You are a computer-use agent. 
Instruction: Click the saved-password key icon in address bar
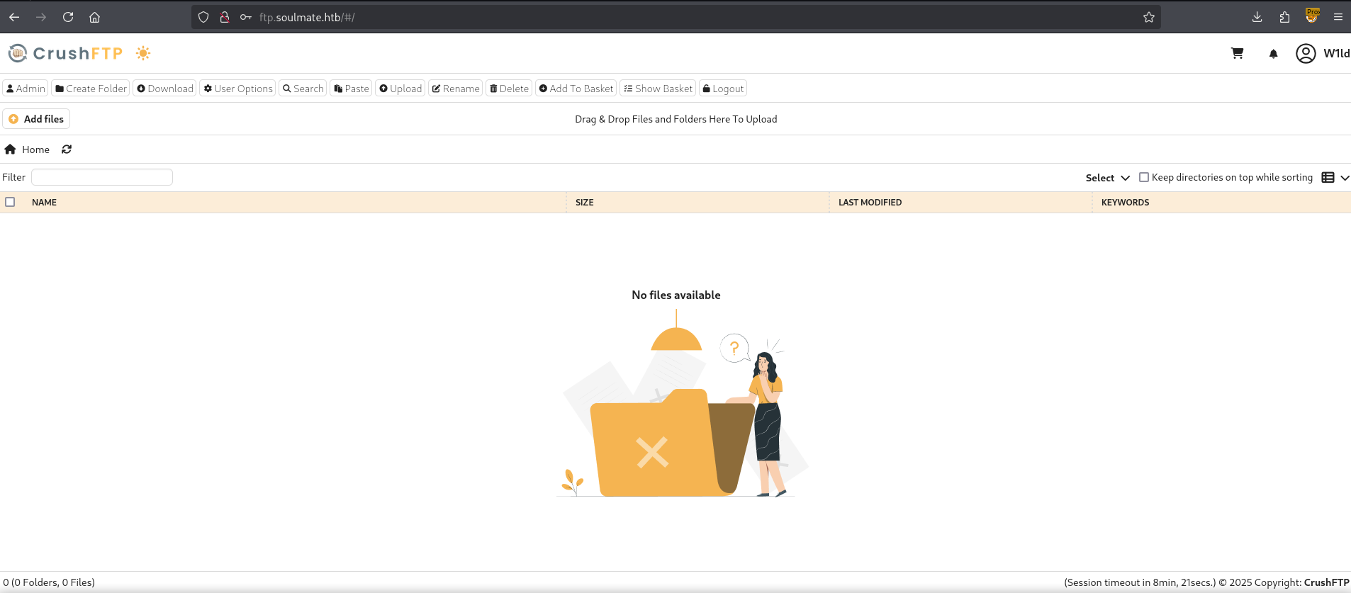tap(246, 17)
